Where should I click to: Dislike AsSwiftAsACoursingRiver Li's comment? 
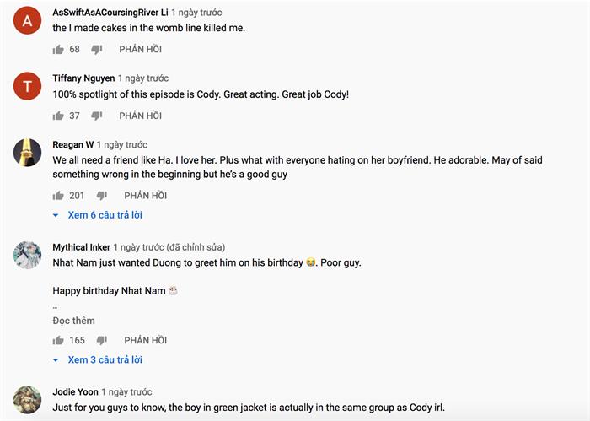tap(96, 50)
